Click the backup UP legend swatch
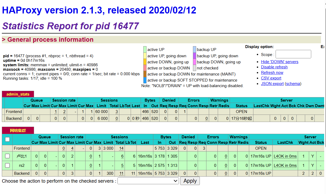The height and width of the screenshot is (194, 326). click(194, 49)
